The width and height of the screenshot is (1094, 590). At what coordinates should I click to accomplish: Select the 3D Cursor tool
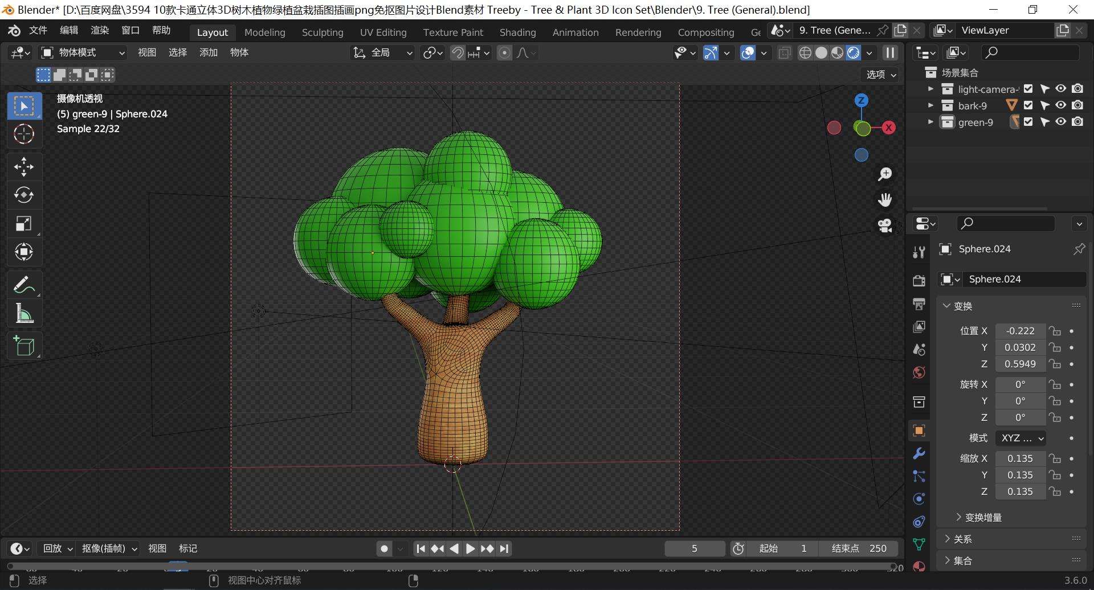[x=24, y=134]
